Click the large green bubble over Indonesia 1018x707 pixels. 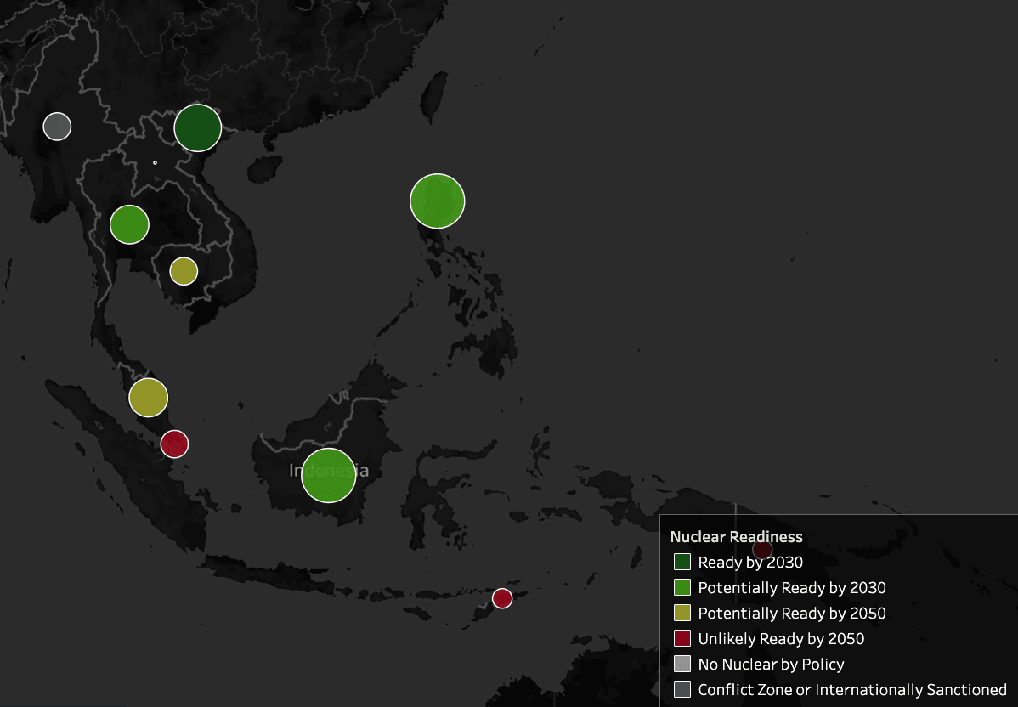tap(329, 476)
